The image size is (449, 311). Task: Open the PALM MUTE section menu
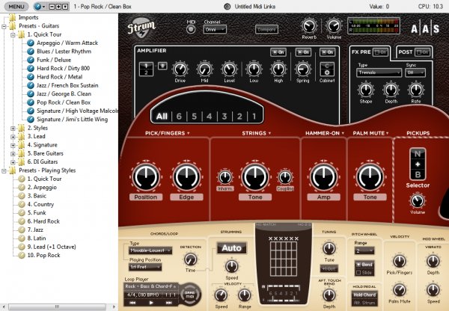coord(370,133)
